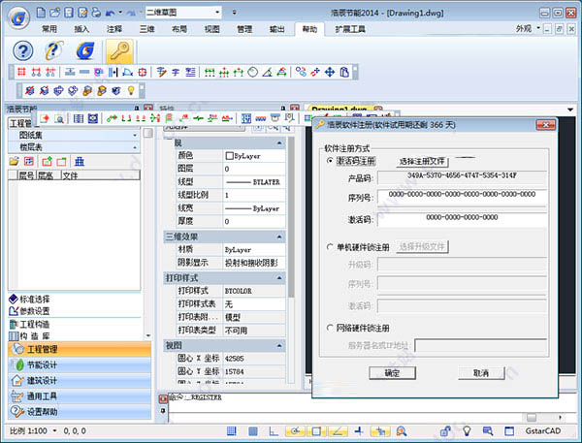This screenshot has width=582, height=443.
Task: Collapse the 打印样式 properties group
Action: [x=279, y=277]
